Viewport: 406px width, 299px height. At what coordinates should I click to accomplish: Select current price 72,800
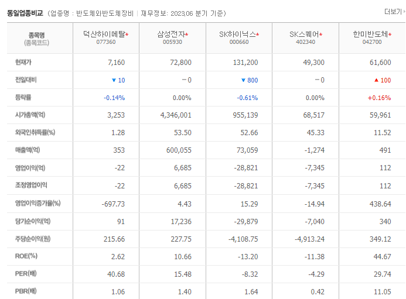[x=180, y=63]
